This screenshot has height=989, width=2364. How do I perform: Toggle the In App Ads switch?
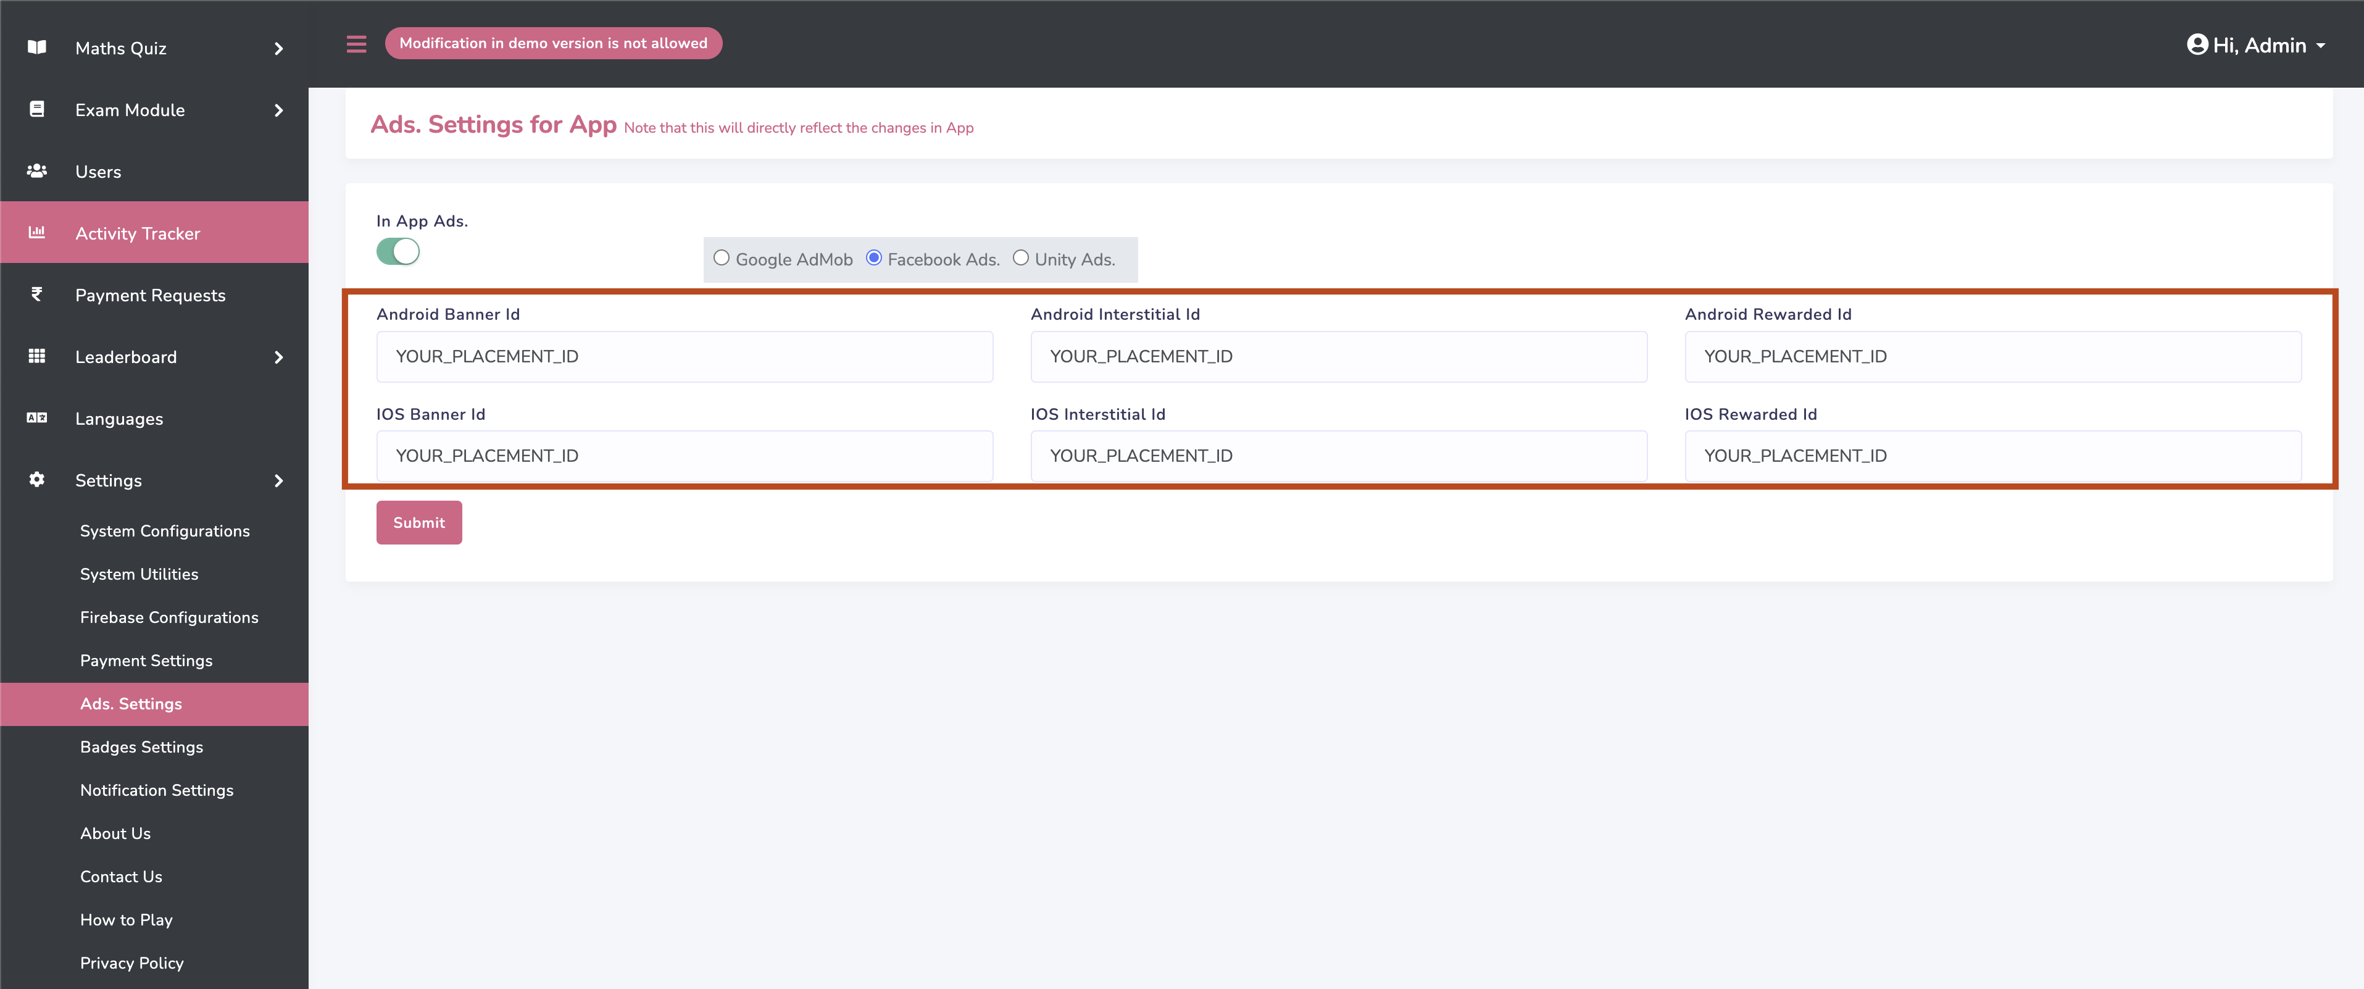(x=397, y=252)
